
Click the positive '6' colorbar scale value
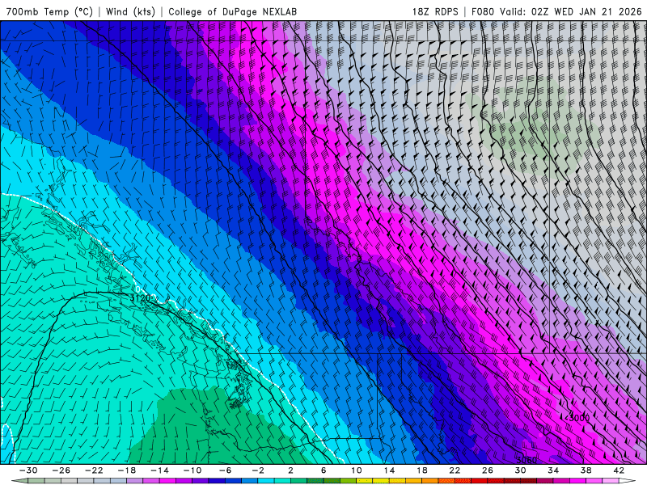[x=323, y=470]
